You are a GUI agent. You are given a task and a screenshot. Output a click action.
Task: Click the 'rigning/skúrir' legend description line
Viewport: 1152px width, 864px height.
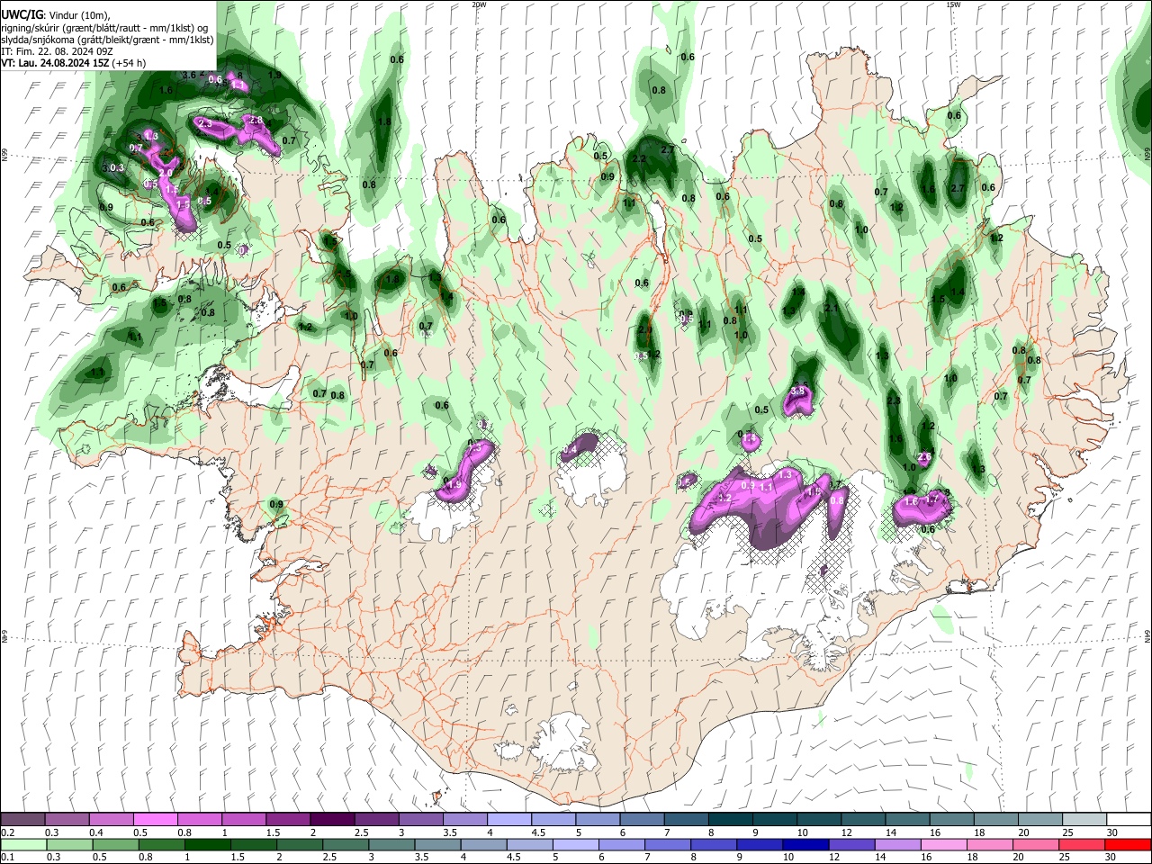(104, 28)
